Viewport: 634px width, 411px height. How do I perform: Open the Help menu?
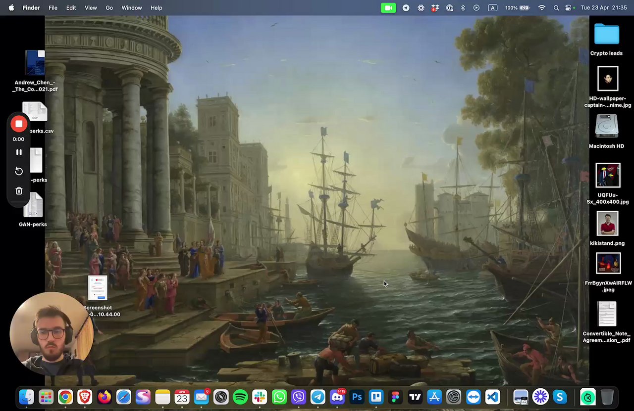[x=157, y=8]
